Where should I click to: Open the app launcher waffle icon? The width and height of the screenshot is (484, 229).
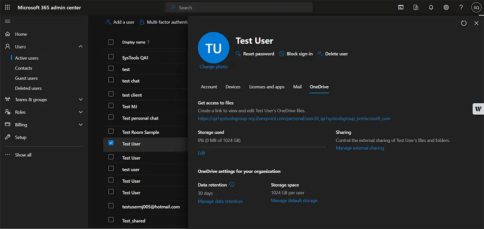[8, 8]
